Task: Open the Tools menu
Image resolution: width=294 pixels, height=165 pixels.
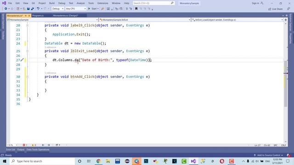Action: pos(91,3)
